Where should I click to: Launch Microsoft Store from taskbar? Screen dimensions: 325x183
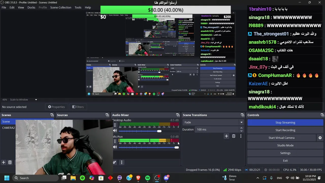(x=101, y=178)
